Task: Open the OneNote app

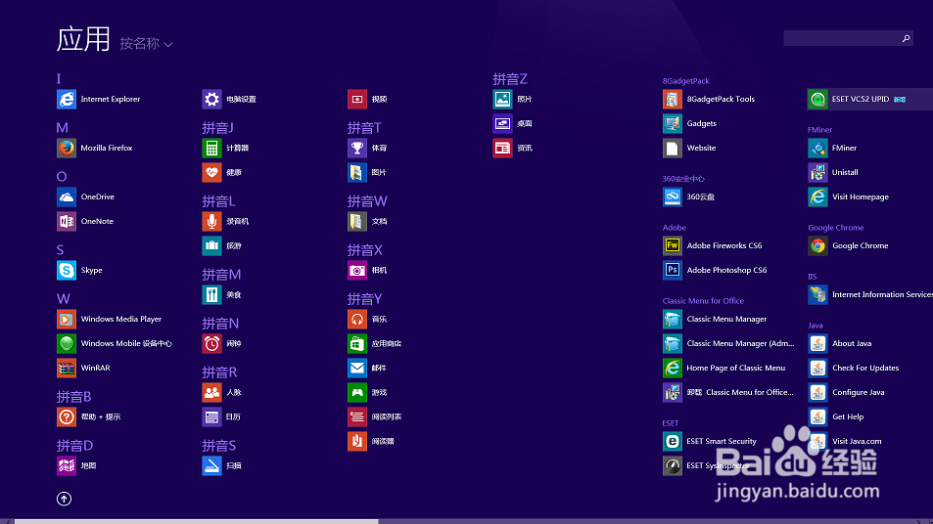Action: pyautogui.click(x=85, y=221)
